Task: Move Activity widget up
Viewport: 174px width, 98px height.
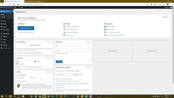Action: (x=47, y=72)
